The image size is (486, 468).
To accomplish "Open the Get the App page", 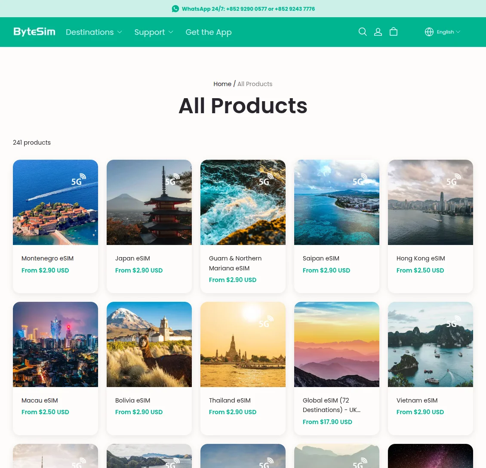I will point(208,32).
